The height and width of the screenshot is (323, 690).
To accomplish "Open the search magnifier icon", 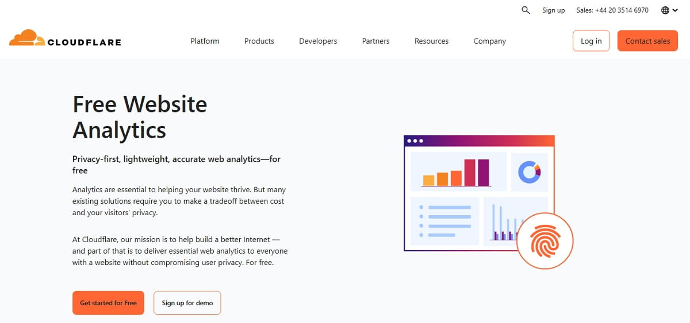I will (x=526, y=10).
